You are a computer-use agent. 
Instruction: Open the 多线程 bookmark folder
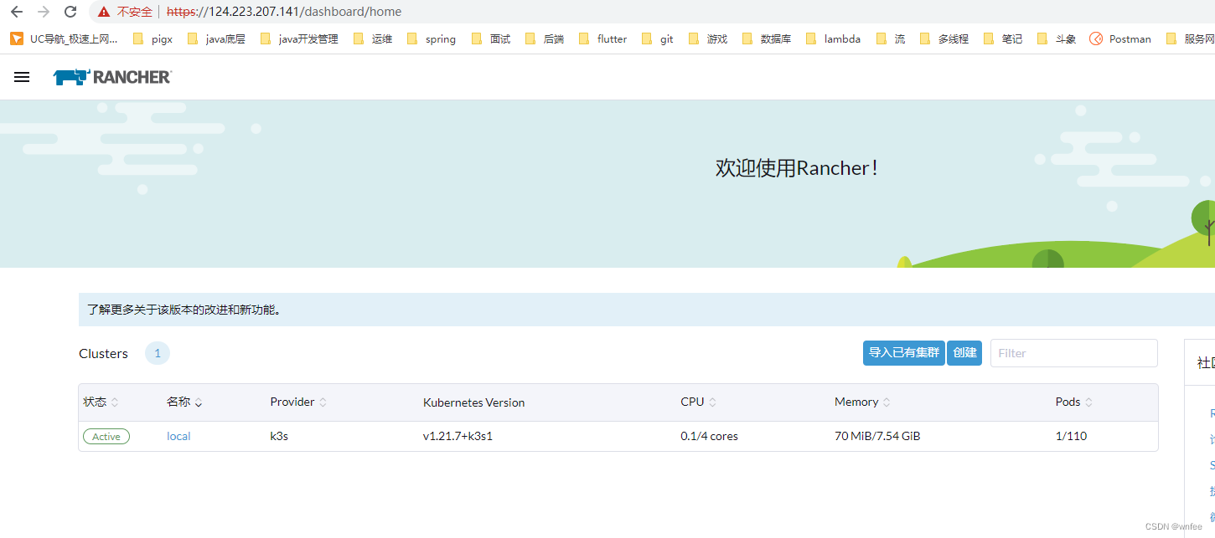point(944,38)
